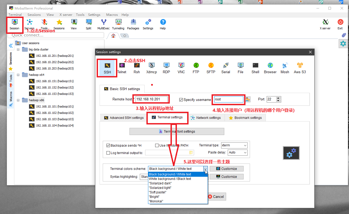349x214 pixels.
Task: Select the "Solarized dark" color scheme
Action: point(178,183)
